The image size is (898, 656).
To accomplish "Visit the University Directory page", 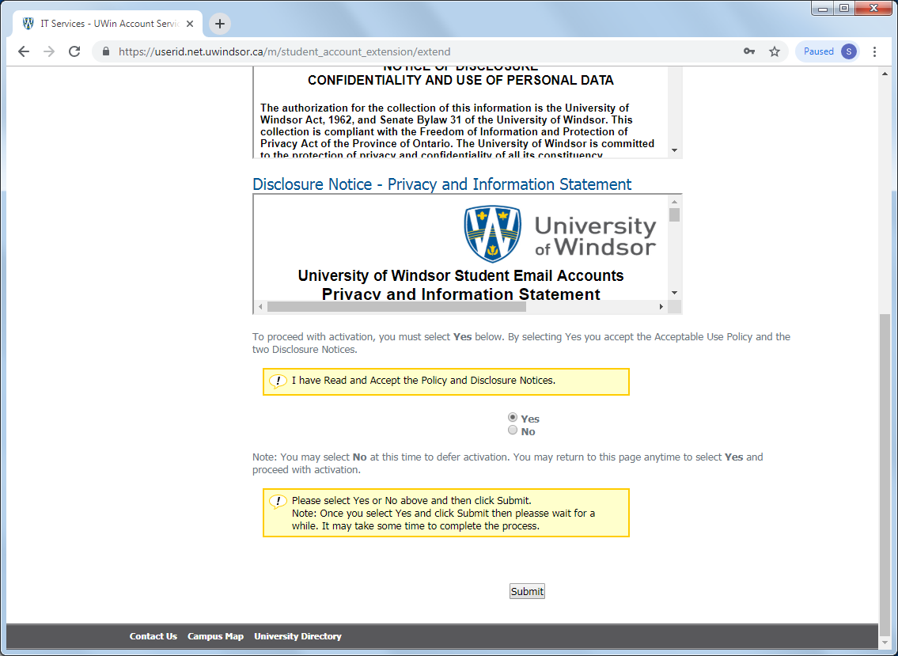I will (297, 636).
